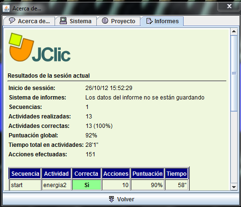Click the JClic logo image
The height and width of the screenshot is (207, 241).
point(39,47)
